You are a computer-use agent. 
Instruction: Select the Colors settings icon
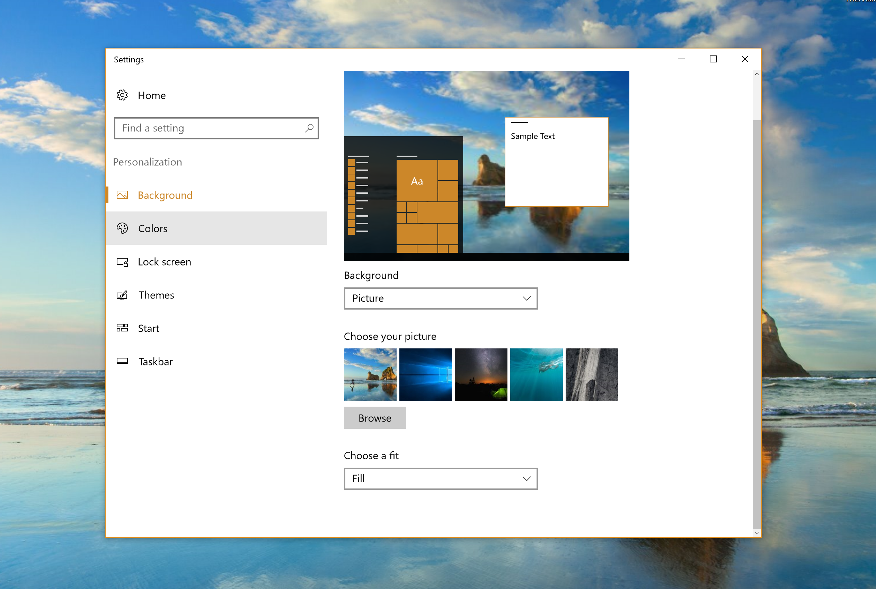(122, 228)
